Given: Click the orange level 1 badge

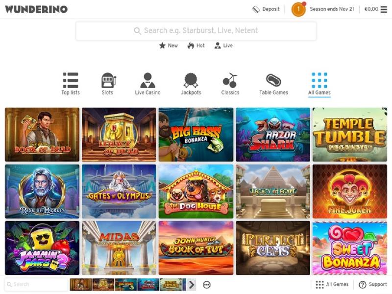Looking at the screenshot, I should tap(298, 9).
